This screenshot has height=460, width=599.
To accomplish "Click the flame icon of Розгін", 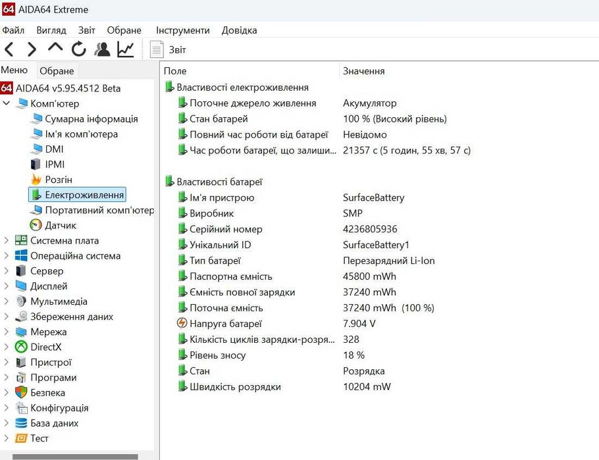I will pyautogui.click(x=36, y=179).
